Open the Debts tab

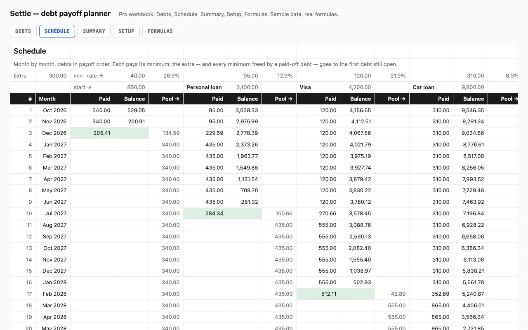[x=23, y=31]
